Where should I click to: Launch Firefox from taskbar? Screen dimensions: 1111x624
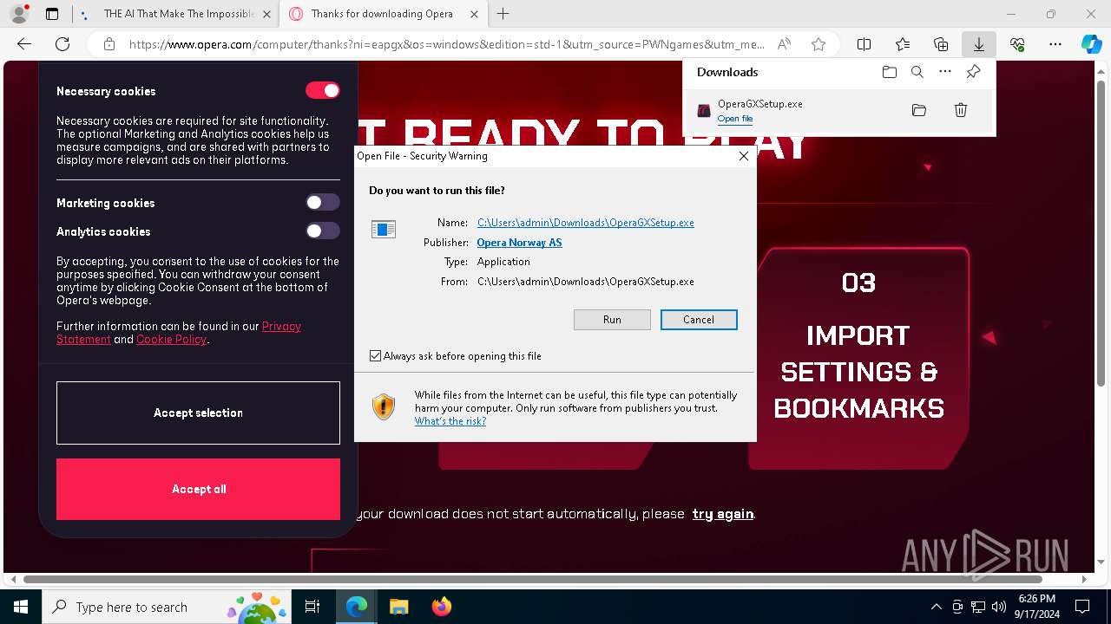(x=441, y=607)
